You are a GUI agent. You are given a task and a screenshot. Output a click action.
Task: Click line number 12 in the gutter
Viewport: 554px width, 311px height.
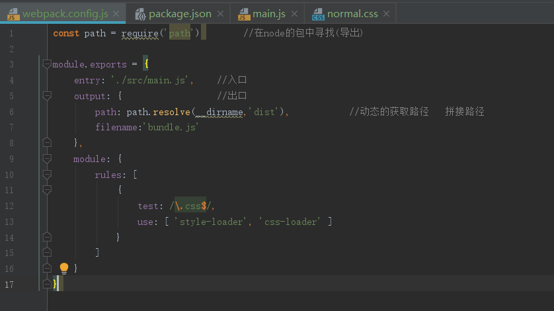(x=9, y=206)
